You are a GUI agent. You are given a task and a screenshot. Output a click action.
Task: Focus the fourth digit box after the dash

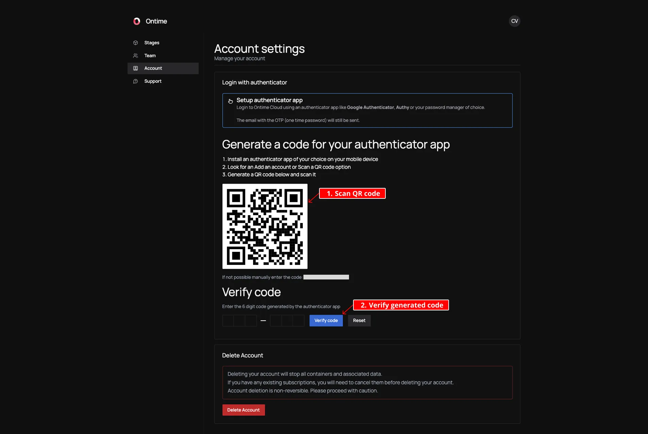coord(276,321)
